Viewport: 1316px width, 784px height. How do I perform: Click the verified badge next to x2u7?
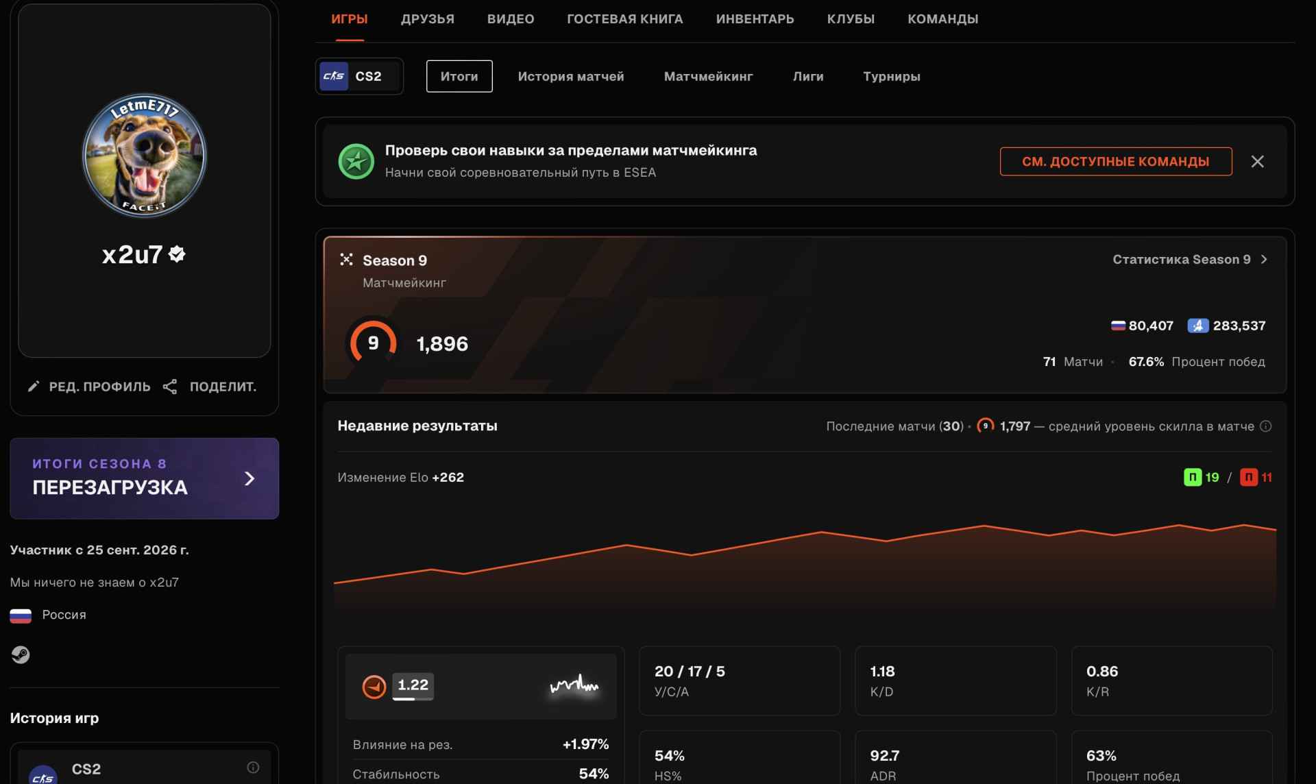pyautogui.click(x=177, y=254)
